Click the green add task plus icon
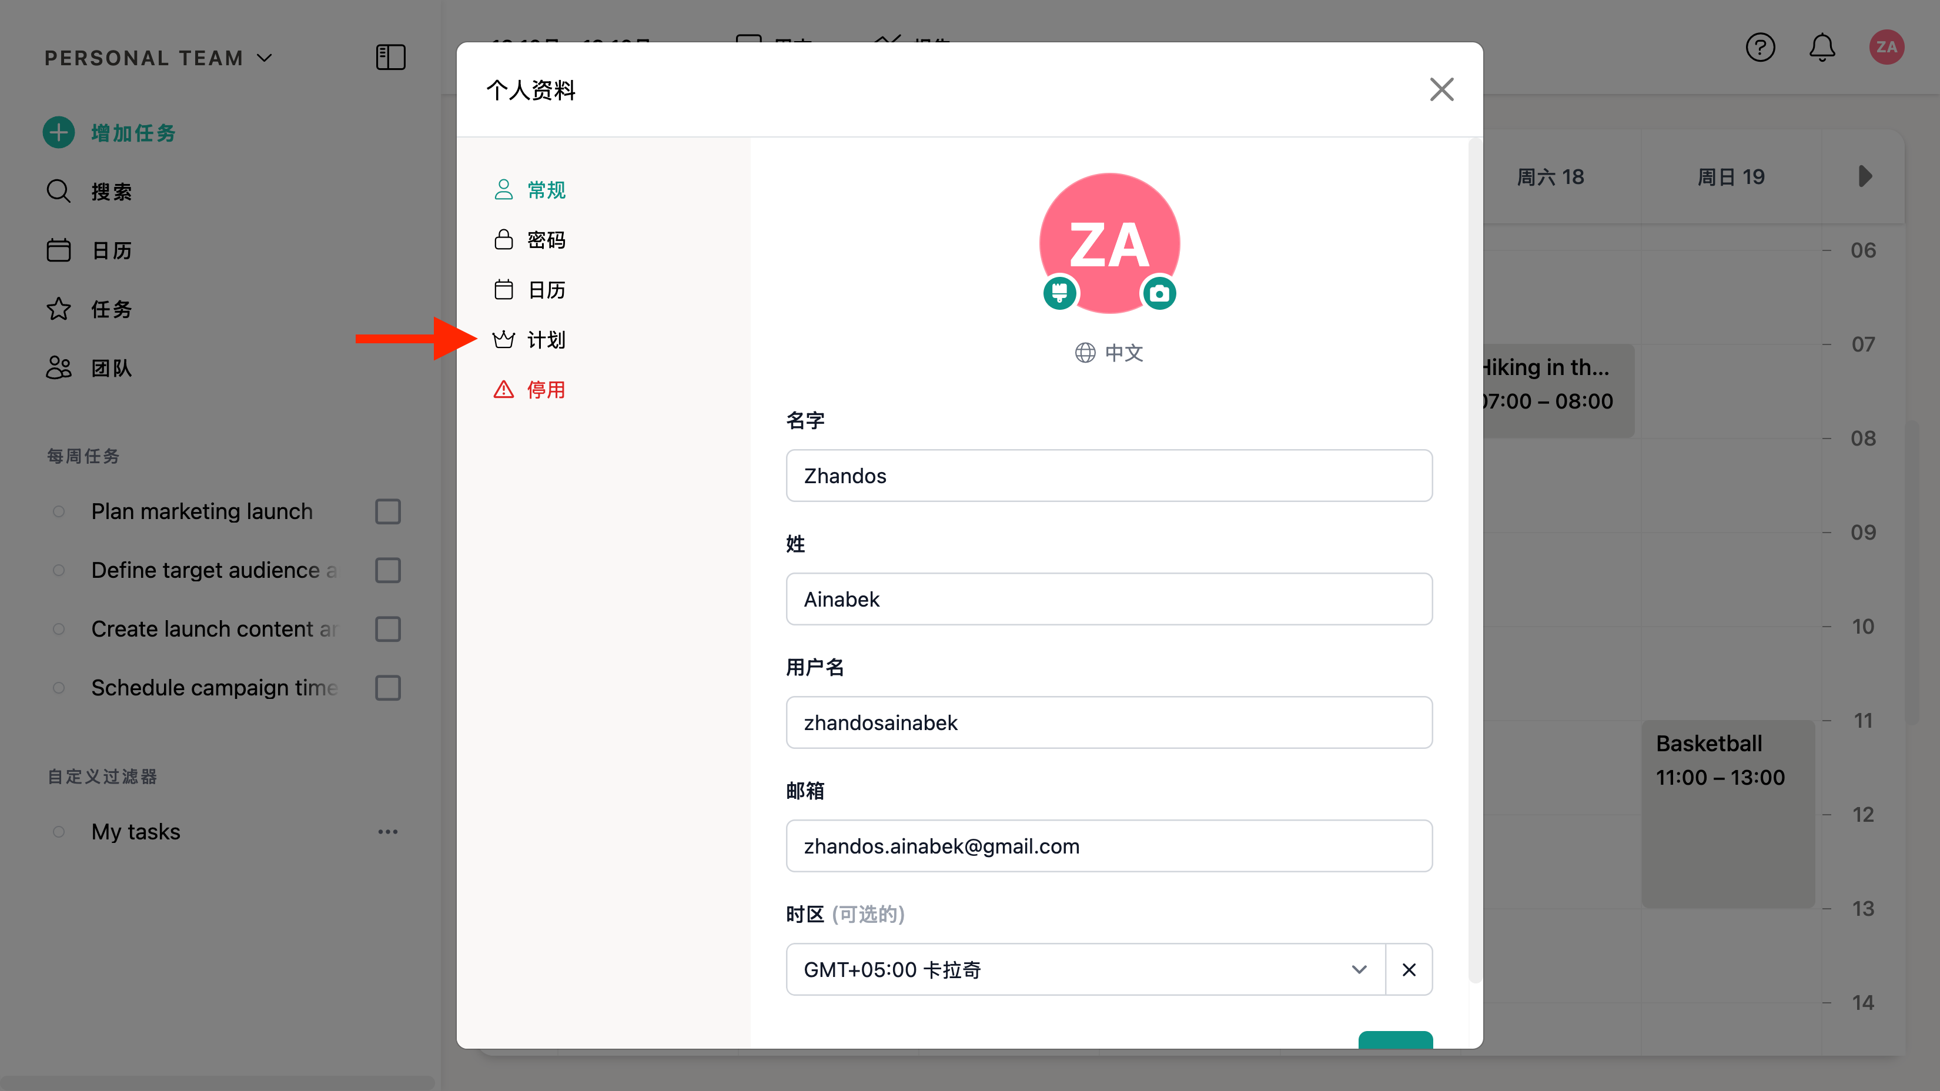Screen dimensions: 1940x1091 59,132
